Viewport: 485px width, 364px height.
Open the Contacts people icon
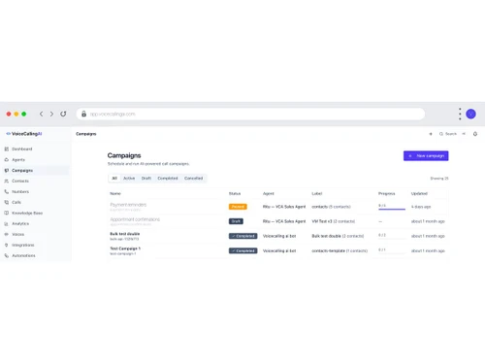7,182
